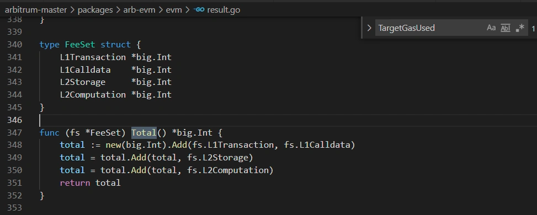Click the result.go breadcrumb file name

pos(224,10)
